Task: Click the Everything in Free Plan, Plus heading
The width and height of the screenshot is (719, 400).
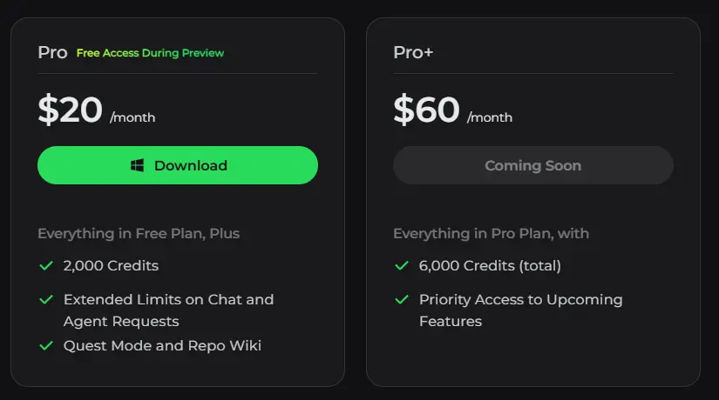Action: 139,234
